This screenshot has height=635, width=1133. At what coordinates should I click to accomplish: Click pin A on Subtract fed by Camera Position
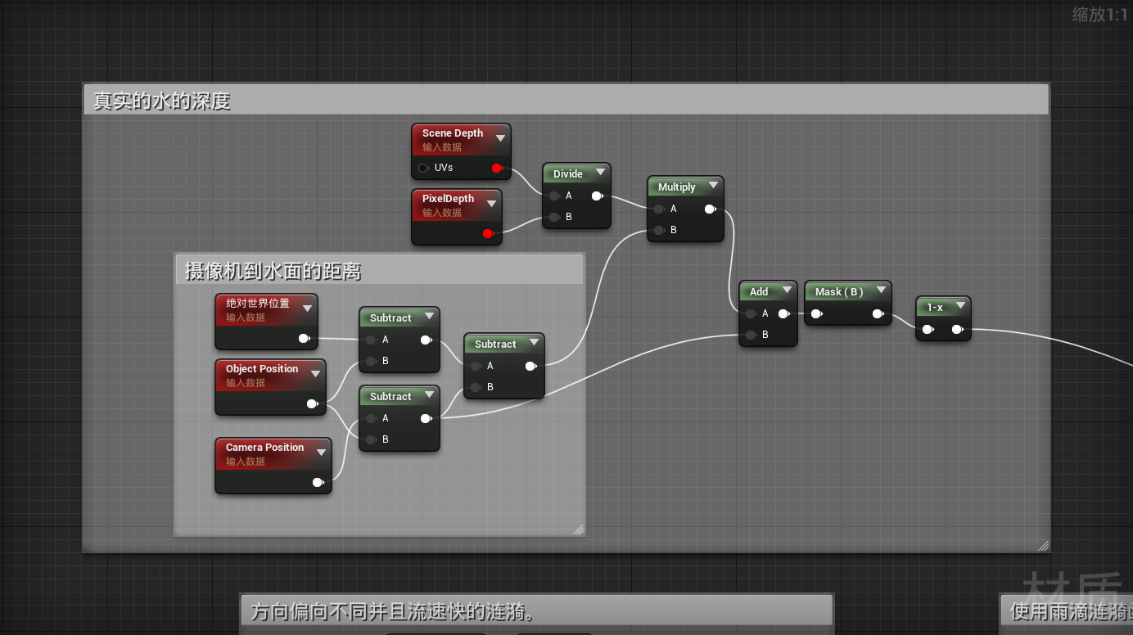[x=371, y=418]
